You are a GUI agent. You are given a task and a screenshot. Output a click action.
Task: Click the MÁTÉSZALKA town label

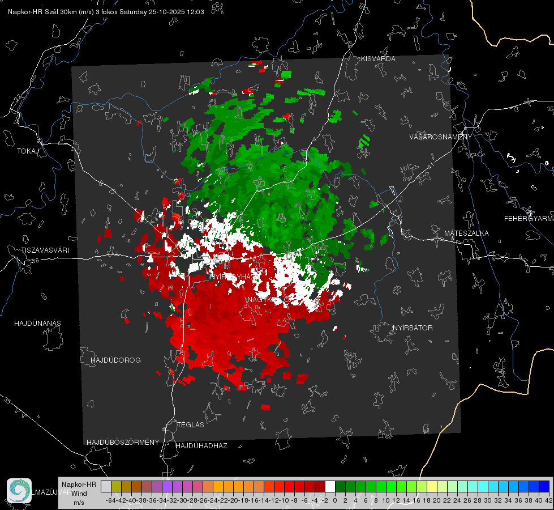[x=466, y=233]
